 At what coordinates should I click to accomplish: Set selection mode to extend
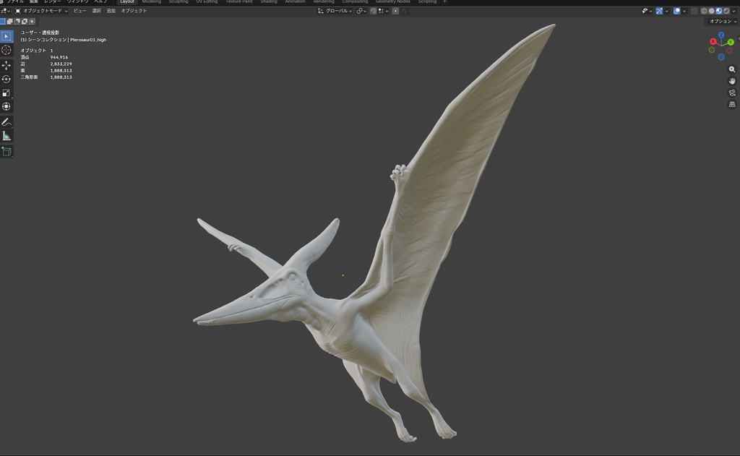[9, 21]
